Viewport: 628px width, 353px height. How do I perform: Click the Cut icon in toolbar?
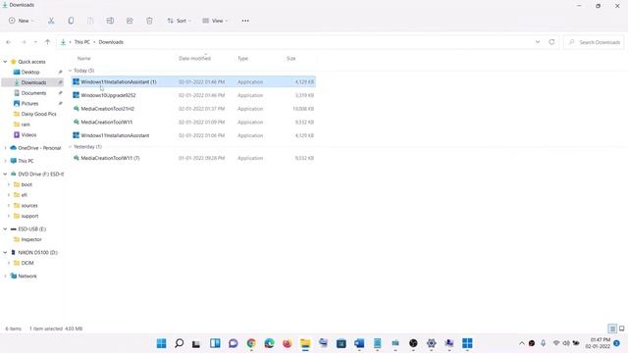tap(51, 21)
